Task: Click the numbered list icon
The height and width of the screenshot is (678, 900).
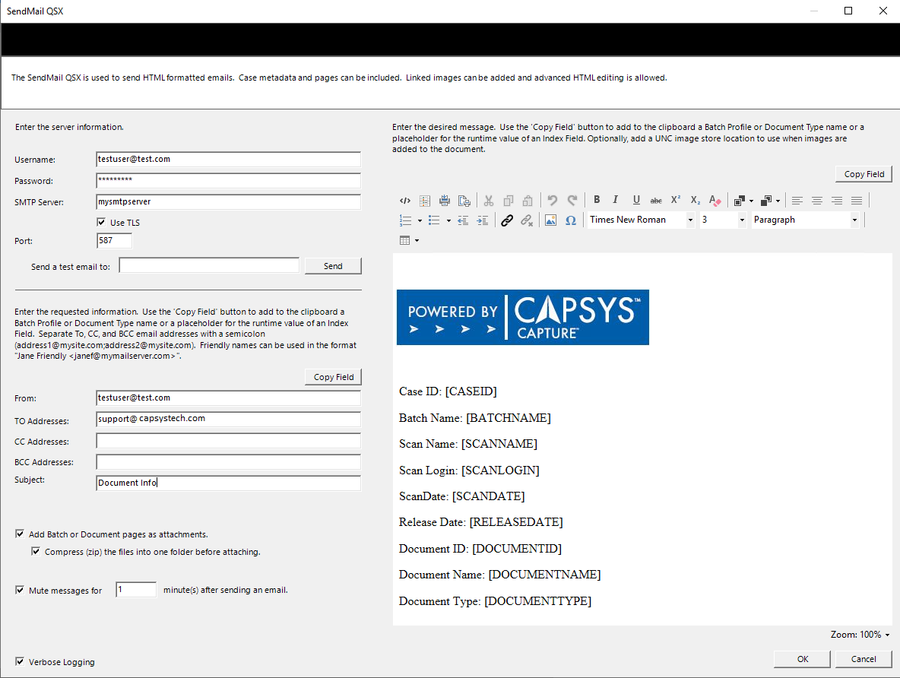Action: coord(406,220)
